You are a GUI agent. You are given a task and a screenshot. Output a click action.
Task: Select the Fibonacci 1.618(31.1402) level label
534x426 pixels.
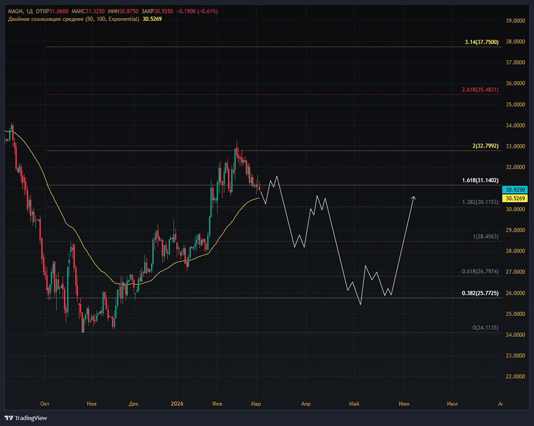(x=480, y=180)
